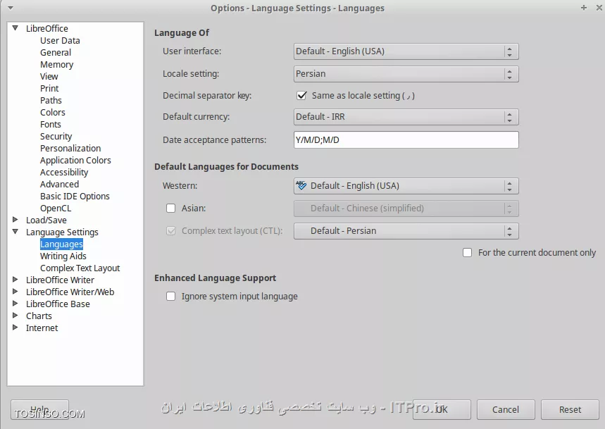
Task: Open Writing Aids settings
Action: (x=63, y=256)
